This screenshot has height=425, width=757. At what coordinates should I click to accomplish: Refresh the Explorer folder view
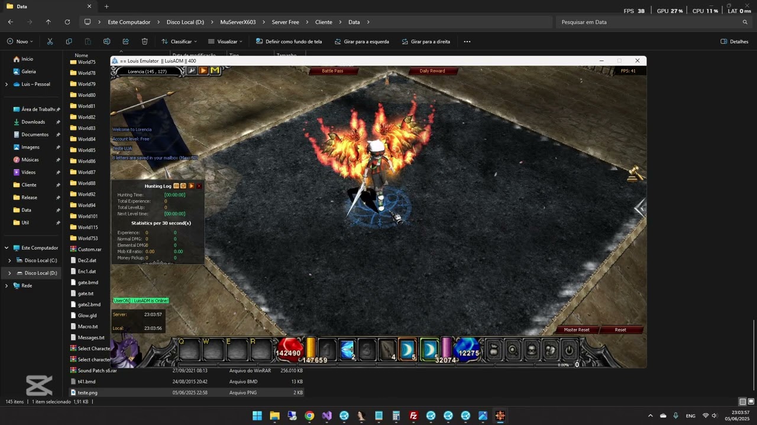pyautogui.click(x=67, y=22)
